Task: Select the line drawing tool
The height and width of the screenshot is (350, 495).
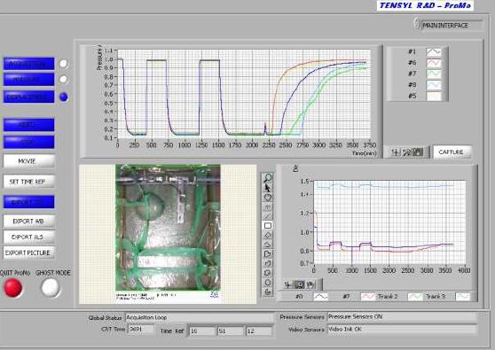Action: [x=268, y=216]
